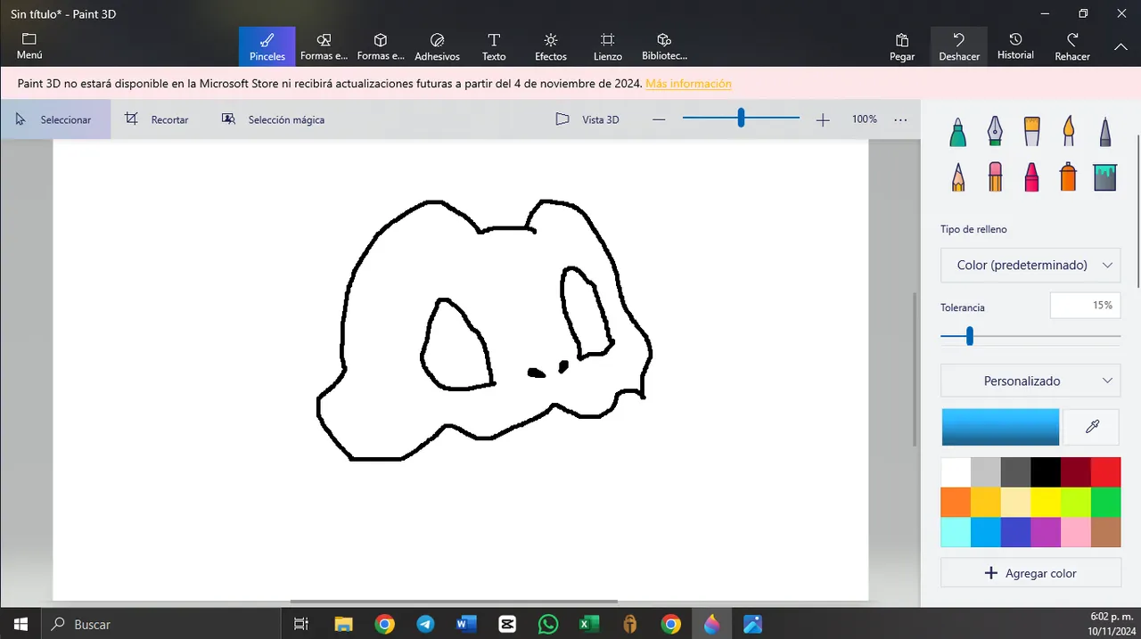Select the Eraser tool
Image resolution: width=1141 pixels, height=639 pixels.
click(x=995, y=176)
